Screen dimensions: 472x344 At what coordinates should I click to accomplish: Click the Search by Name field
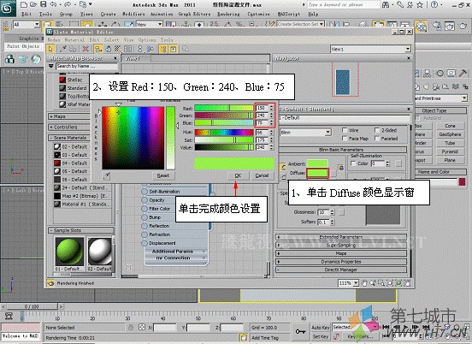pos(86,66)
